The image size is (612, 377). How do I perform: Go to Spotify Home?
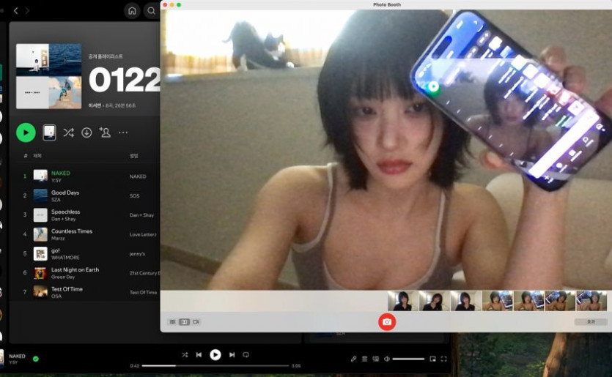[133, 10]
